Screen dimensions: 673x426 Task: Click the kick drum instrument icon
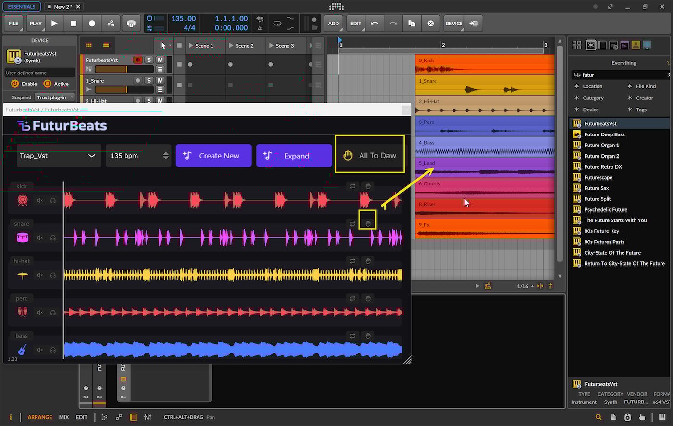22,200
